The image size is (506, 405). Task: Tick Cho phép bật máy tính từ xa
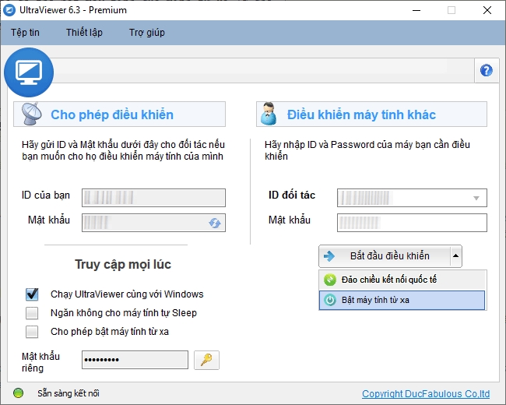[32, 332]
